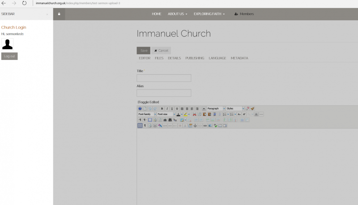Screen dimensions: 358x205
Task: Toggle subscript formatting
Action: [x=239, y=114]
